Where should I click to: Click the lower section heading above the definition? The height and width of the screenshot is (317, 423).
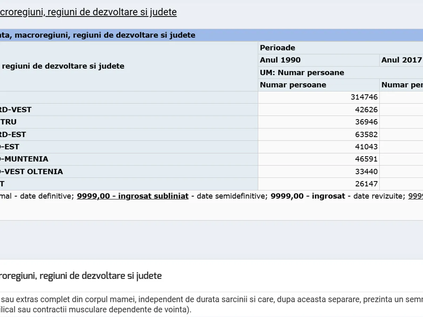click(x=81, y=276)
